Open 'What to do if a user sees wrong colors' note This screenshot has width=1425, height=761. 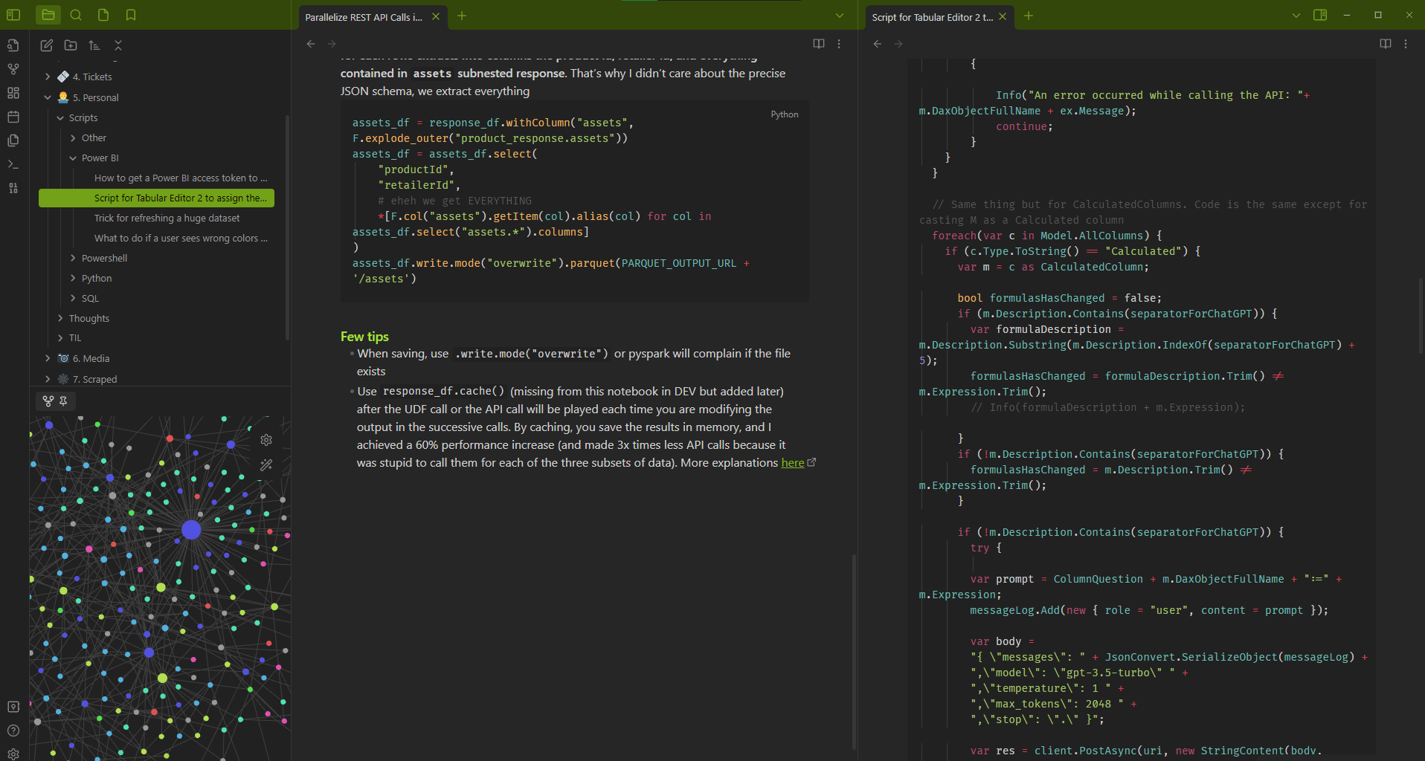(x=181, y=238)
